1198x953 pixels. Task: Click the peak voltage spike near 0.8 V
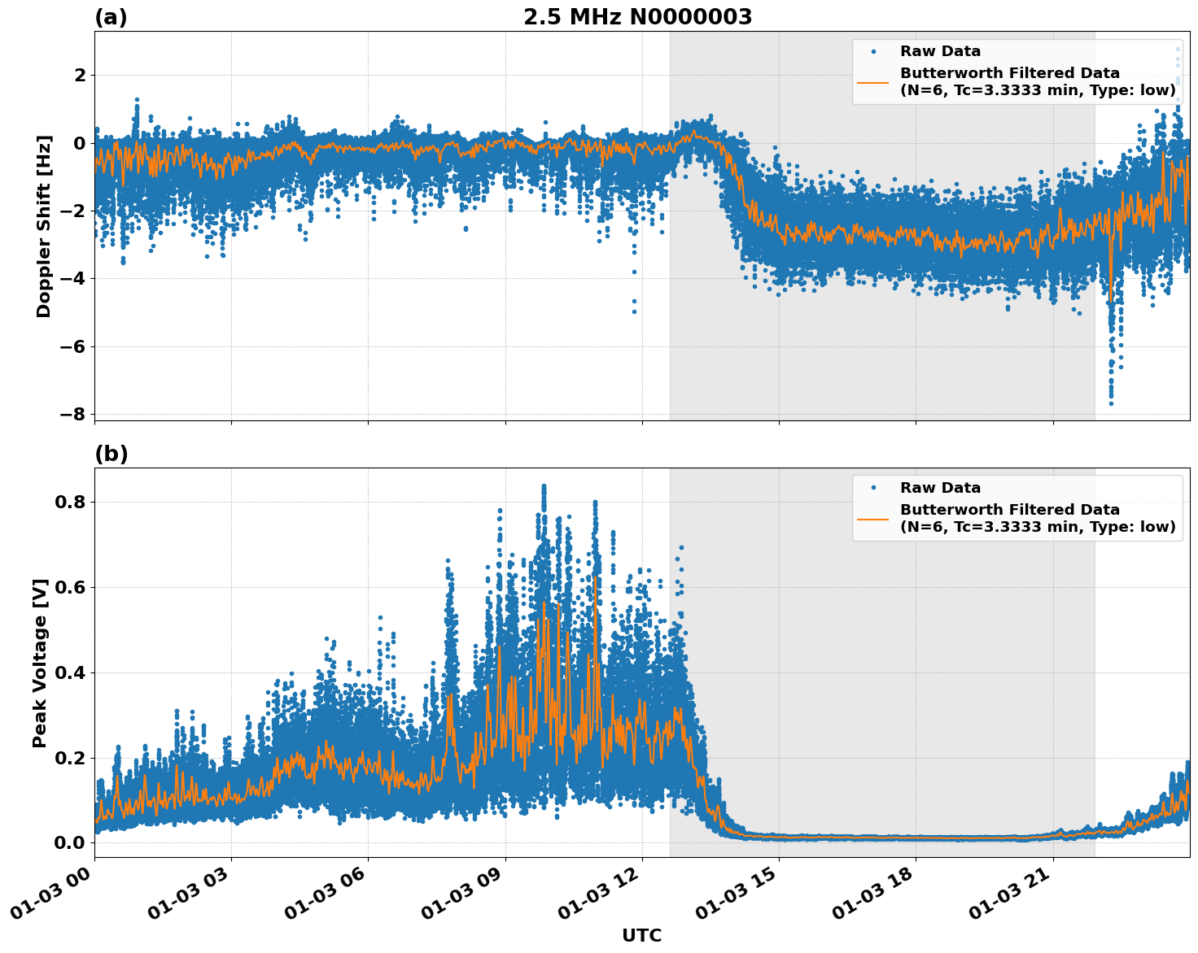click(x=544, y=485)
